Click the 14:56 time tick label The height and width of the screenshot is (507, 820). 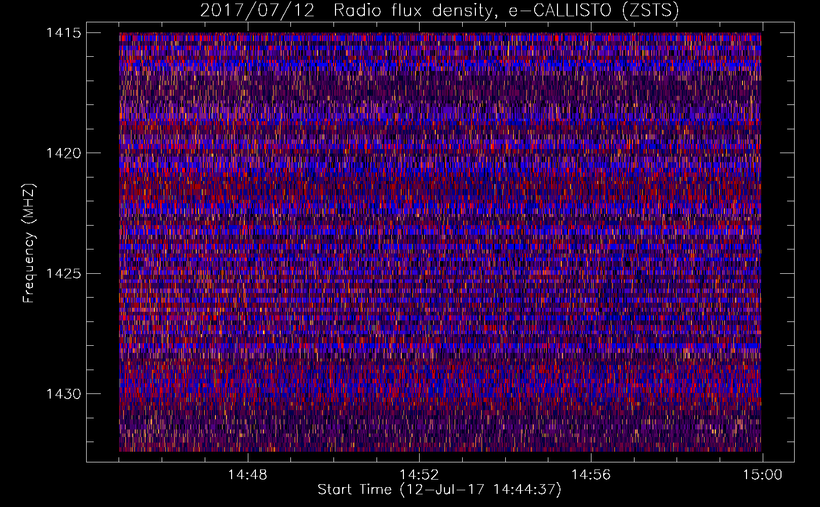coord(591,475)
